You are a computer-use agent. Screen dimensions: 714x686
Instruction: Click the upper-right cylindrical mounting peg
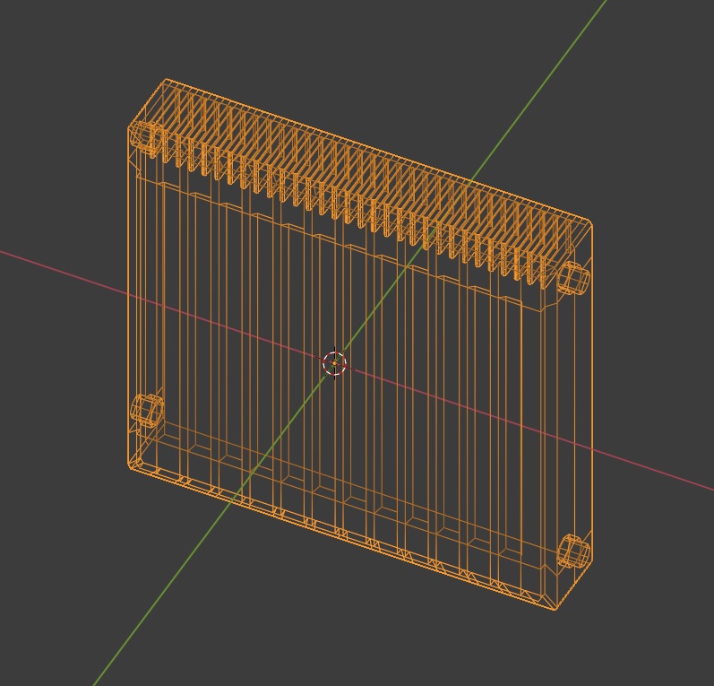click(573, 278)
